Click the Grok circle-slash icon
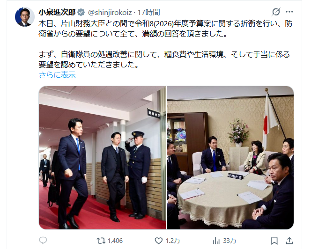 pyautogui.click(x=276, y=12)
